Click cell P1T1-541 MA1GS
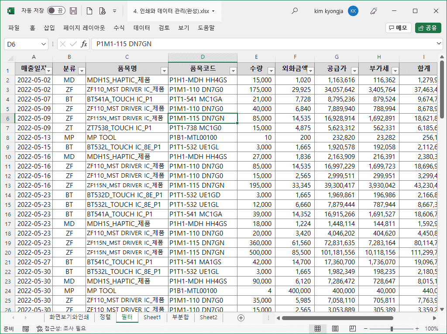Screen dimensions: 447x334 (x=203, y=262)
